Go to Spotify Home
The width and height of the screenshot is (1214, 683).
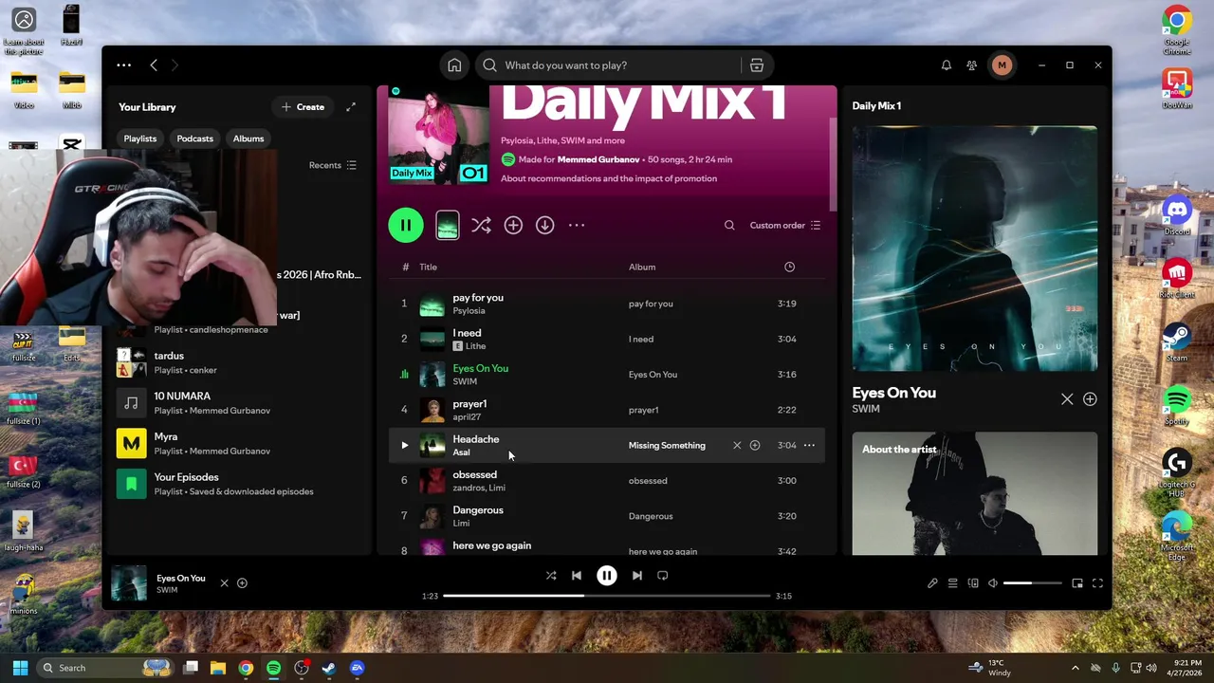(x=454, y=65)
